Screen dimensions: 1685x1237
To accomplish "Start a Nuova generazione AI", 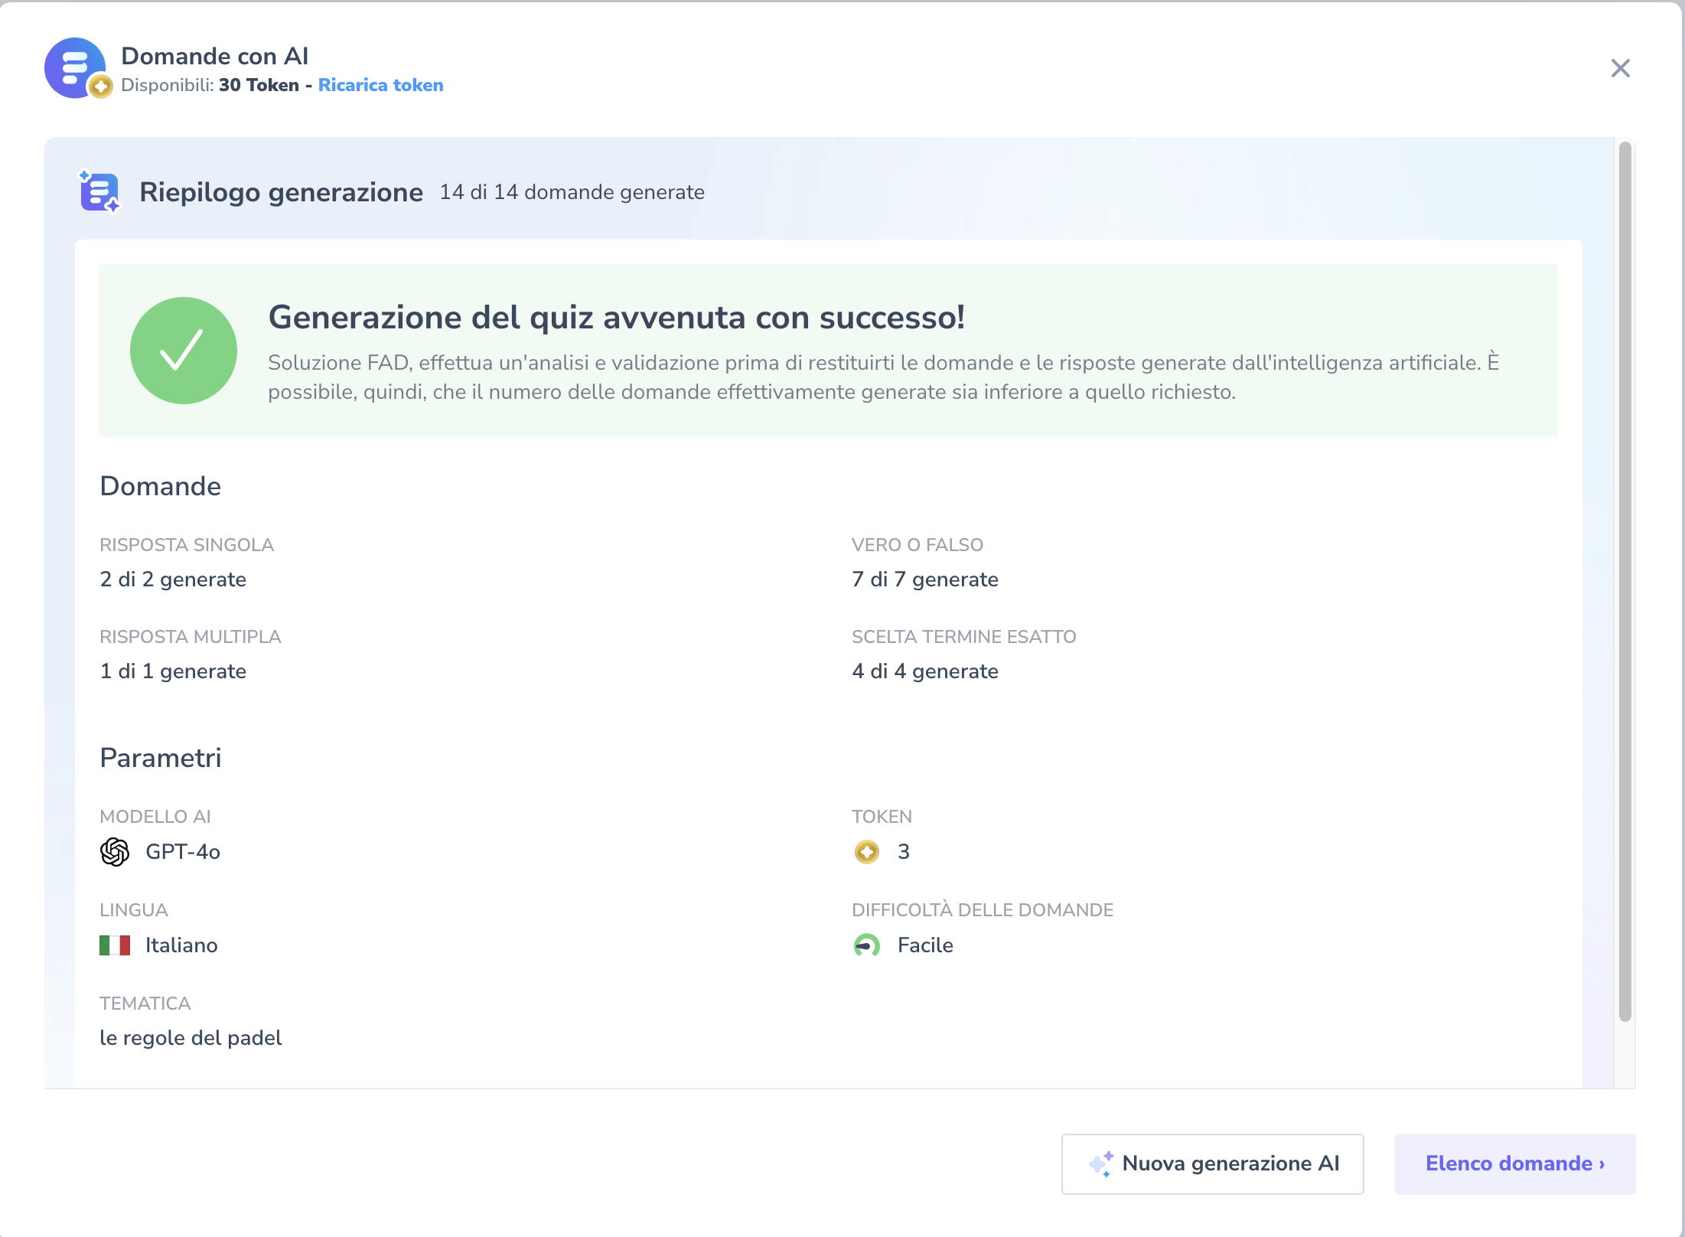I will [x=1212, y=1164].
